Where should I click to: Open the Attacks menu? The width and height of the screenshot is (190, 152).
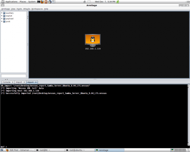pyautogui.click(x=27, y=9)
